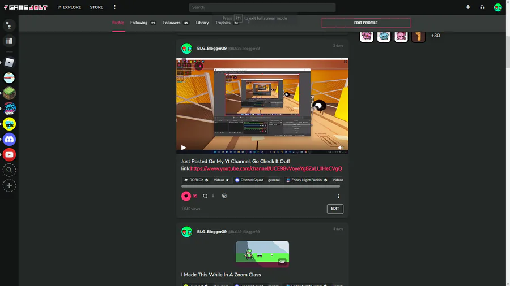Play the video in the post
This screenshot has height=286, width=510.
point(184,148)
